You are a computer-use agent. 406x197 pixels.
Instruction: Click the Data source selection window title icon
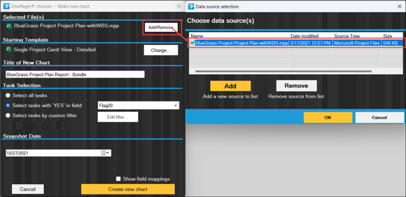[x=191, y=7]
